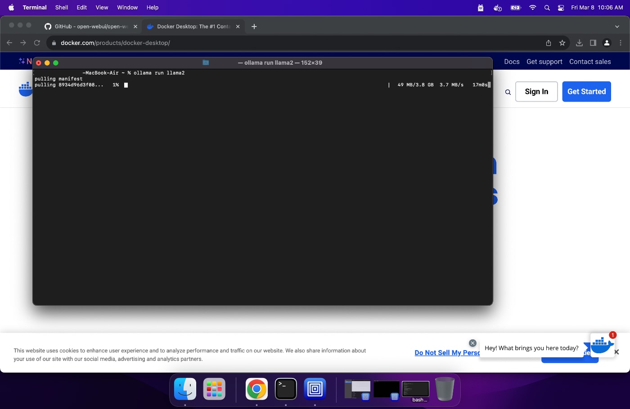
Task: Open the Docker chat widget whale icon
Action: pos(602,345)
